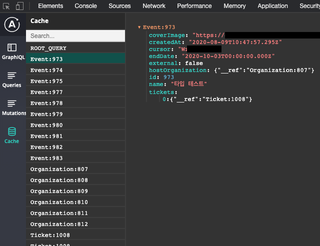Select Organization:808 cache entry

point(75,180)
